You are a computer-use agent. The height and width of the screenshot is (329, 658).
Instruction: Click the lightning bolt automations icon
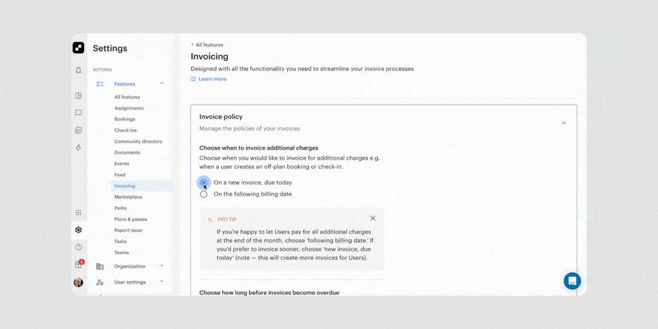click(x=78, y=148)
